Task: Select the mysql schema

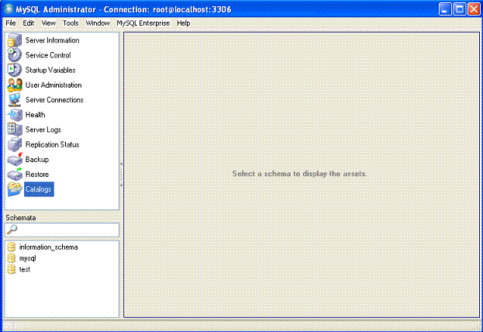Action: [x=27, y=258]
